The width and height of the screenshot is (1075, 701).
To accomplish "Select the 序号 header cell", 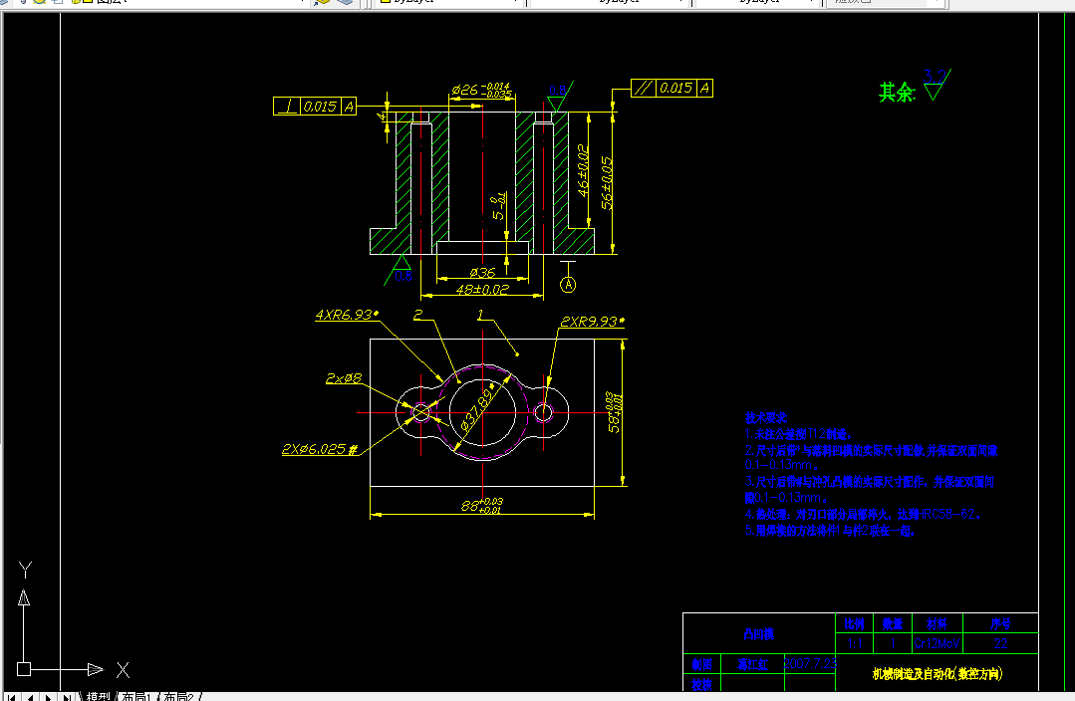I will coord(1000,623).
